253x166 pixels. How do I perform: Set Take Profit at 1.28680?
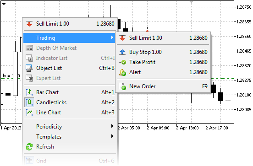pos(163,62)
